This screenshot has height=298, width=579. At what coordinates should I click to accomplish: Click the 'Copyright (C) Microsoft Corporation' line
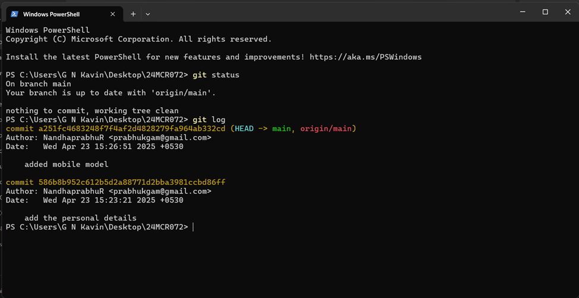point(139,39)
